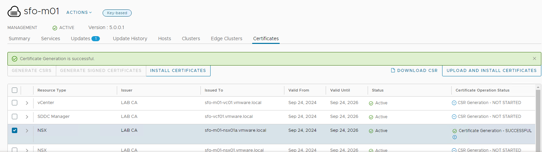Click the SUCCESSFUL checkmark icon in NSX row
This screenshot has width=542, height=152.
click(x=455, y=131)
